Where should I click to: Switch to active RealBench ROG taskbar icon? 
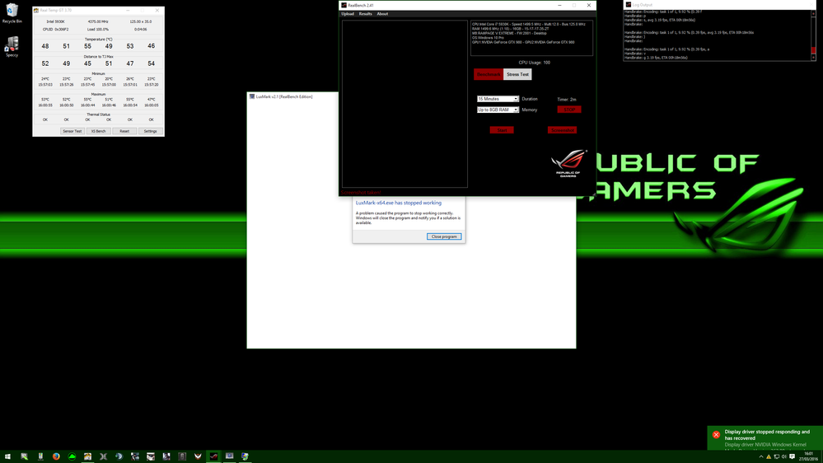coord(213,456)
